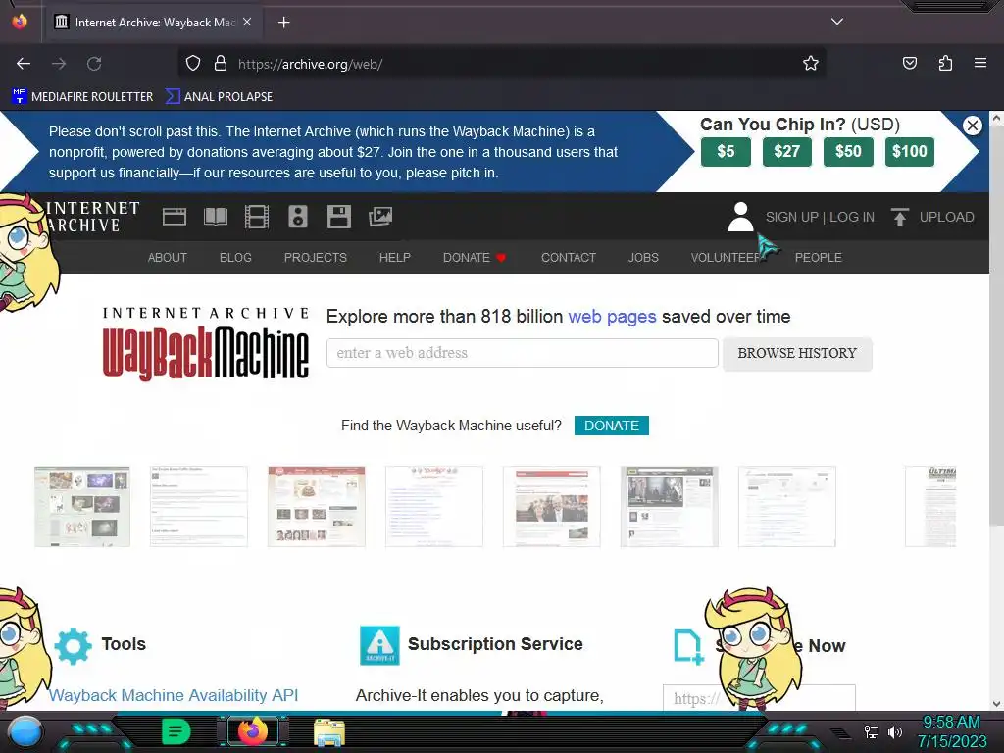Click the Archive-It Subscription Service icon
1004x753 pixels.
pyautogui.click(x=379, y=645)
